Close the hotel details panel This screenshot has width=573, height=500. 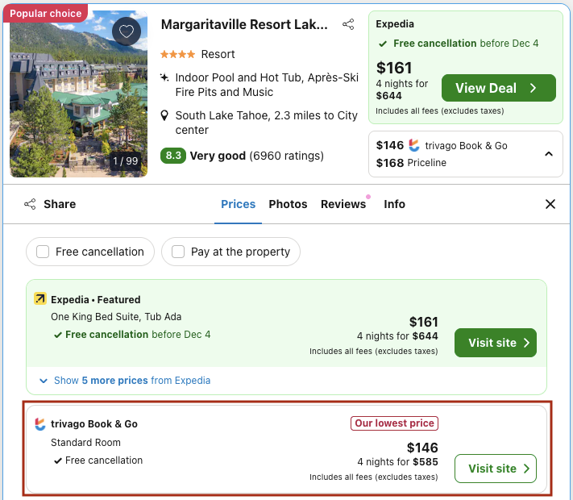click(550, 204)
